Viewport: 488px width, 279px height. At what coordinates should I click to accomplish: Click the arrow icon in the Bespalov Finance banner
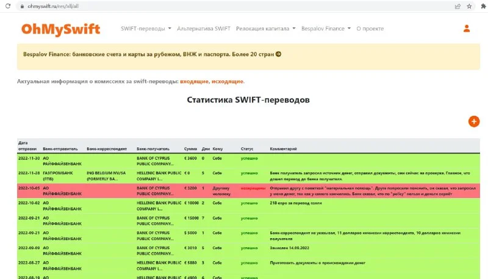278,54
